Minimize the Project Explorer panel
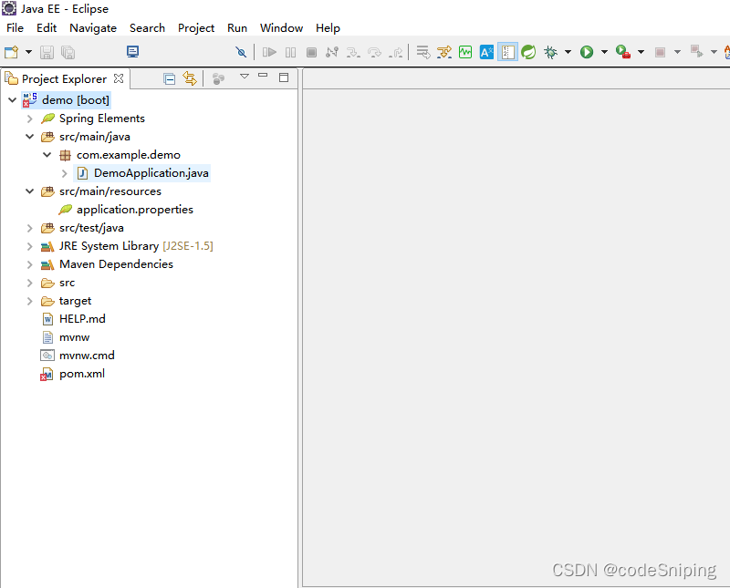The width and height of the screenshot is (730, 588). pyautogui.click(x=263, y=75)
